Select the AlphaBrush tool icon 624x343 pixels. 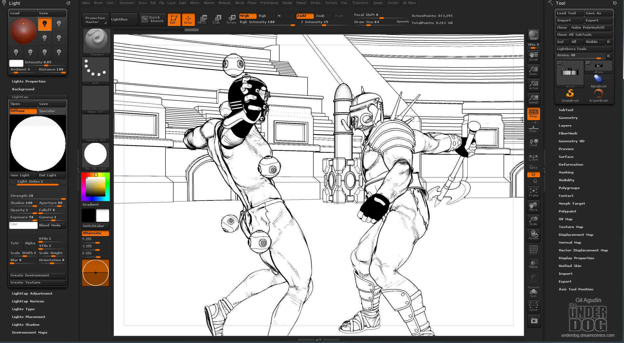click(598, 81)
